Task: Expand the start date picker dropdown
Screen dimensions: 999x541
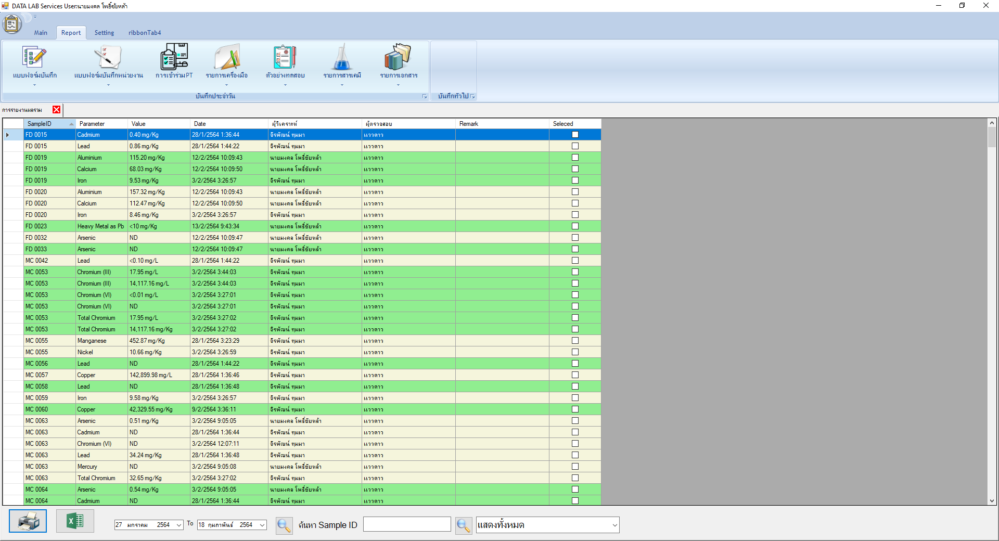Action: click(x=178, y=525)
